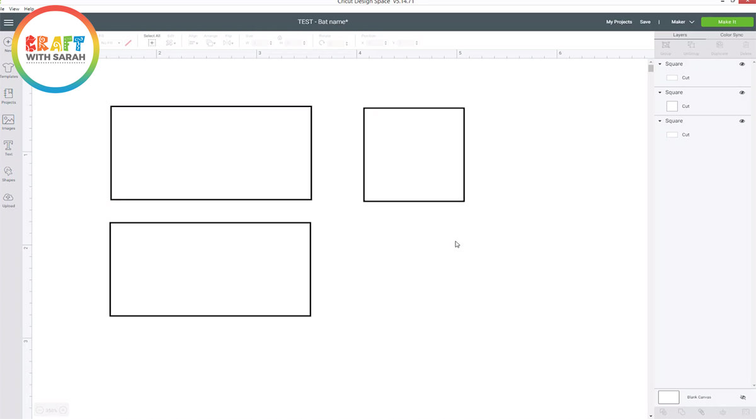Hide the third Square layer
The height and width of the screenshot is (419, 756).
[742, 121]
